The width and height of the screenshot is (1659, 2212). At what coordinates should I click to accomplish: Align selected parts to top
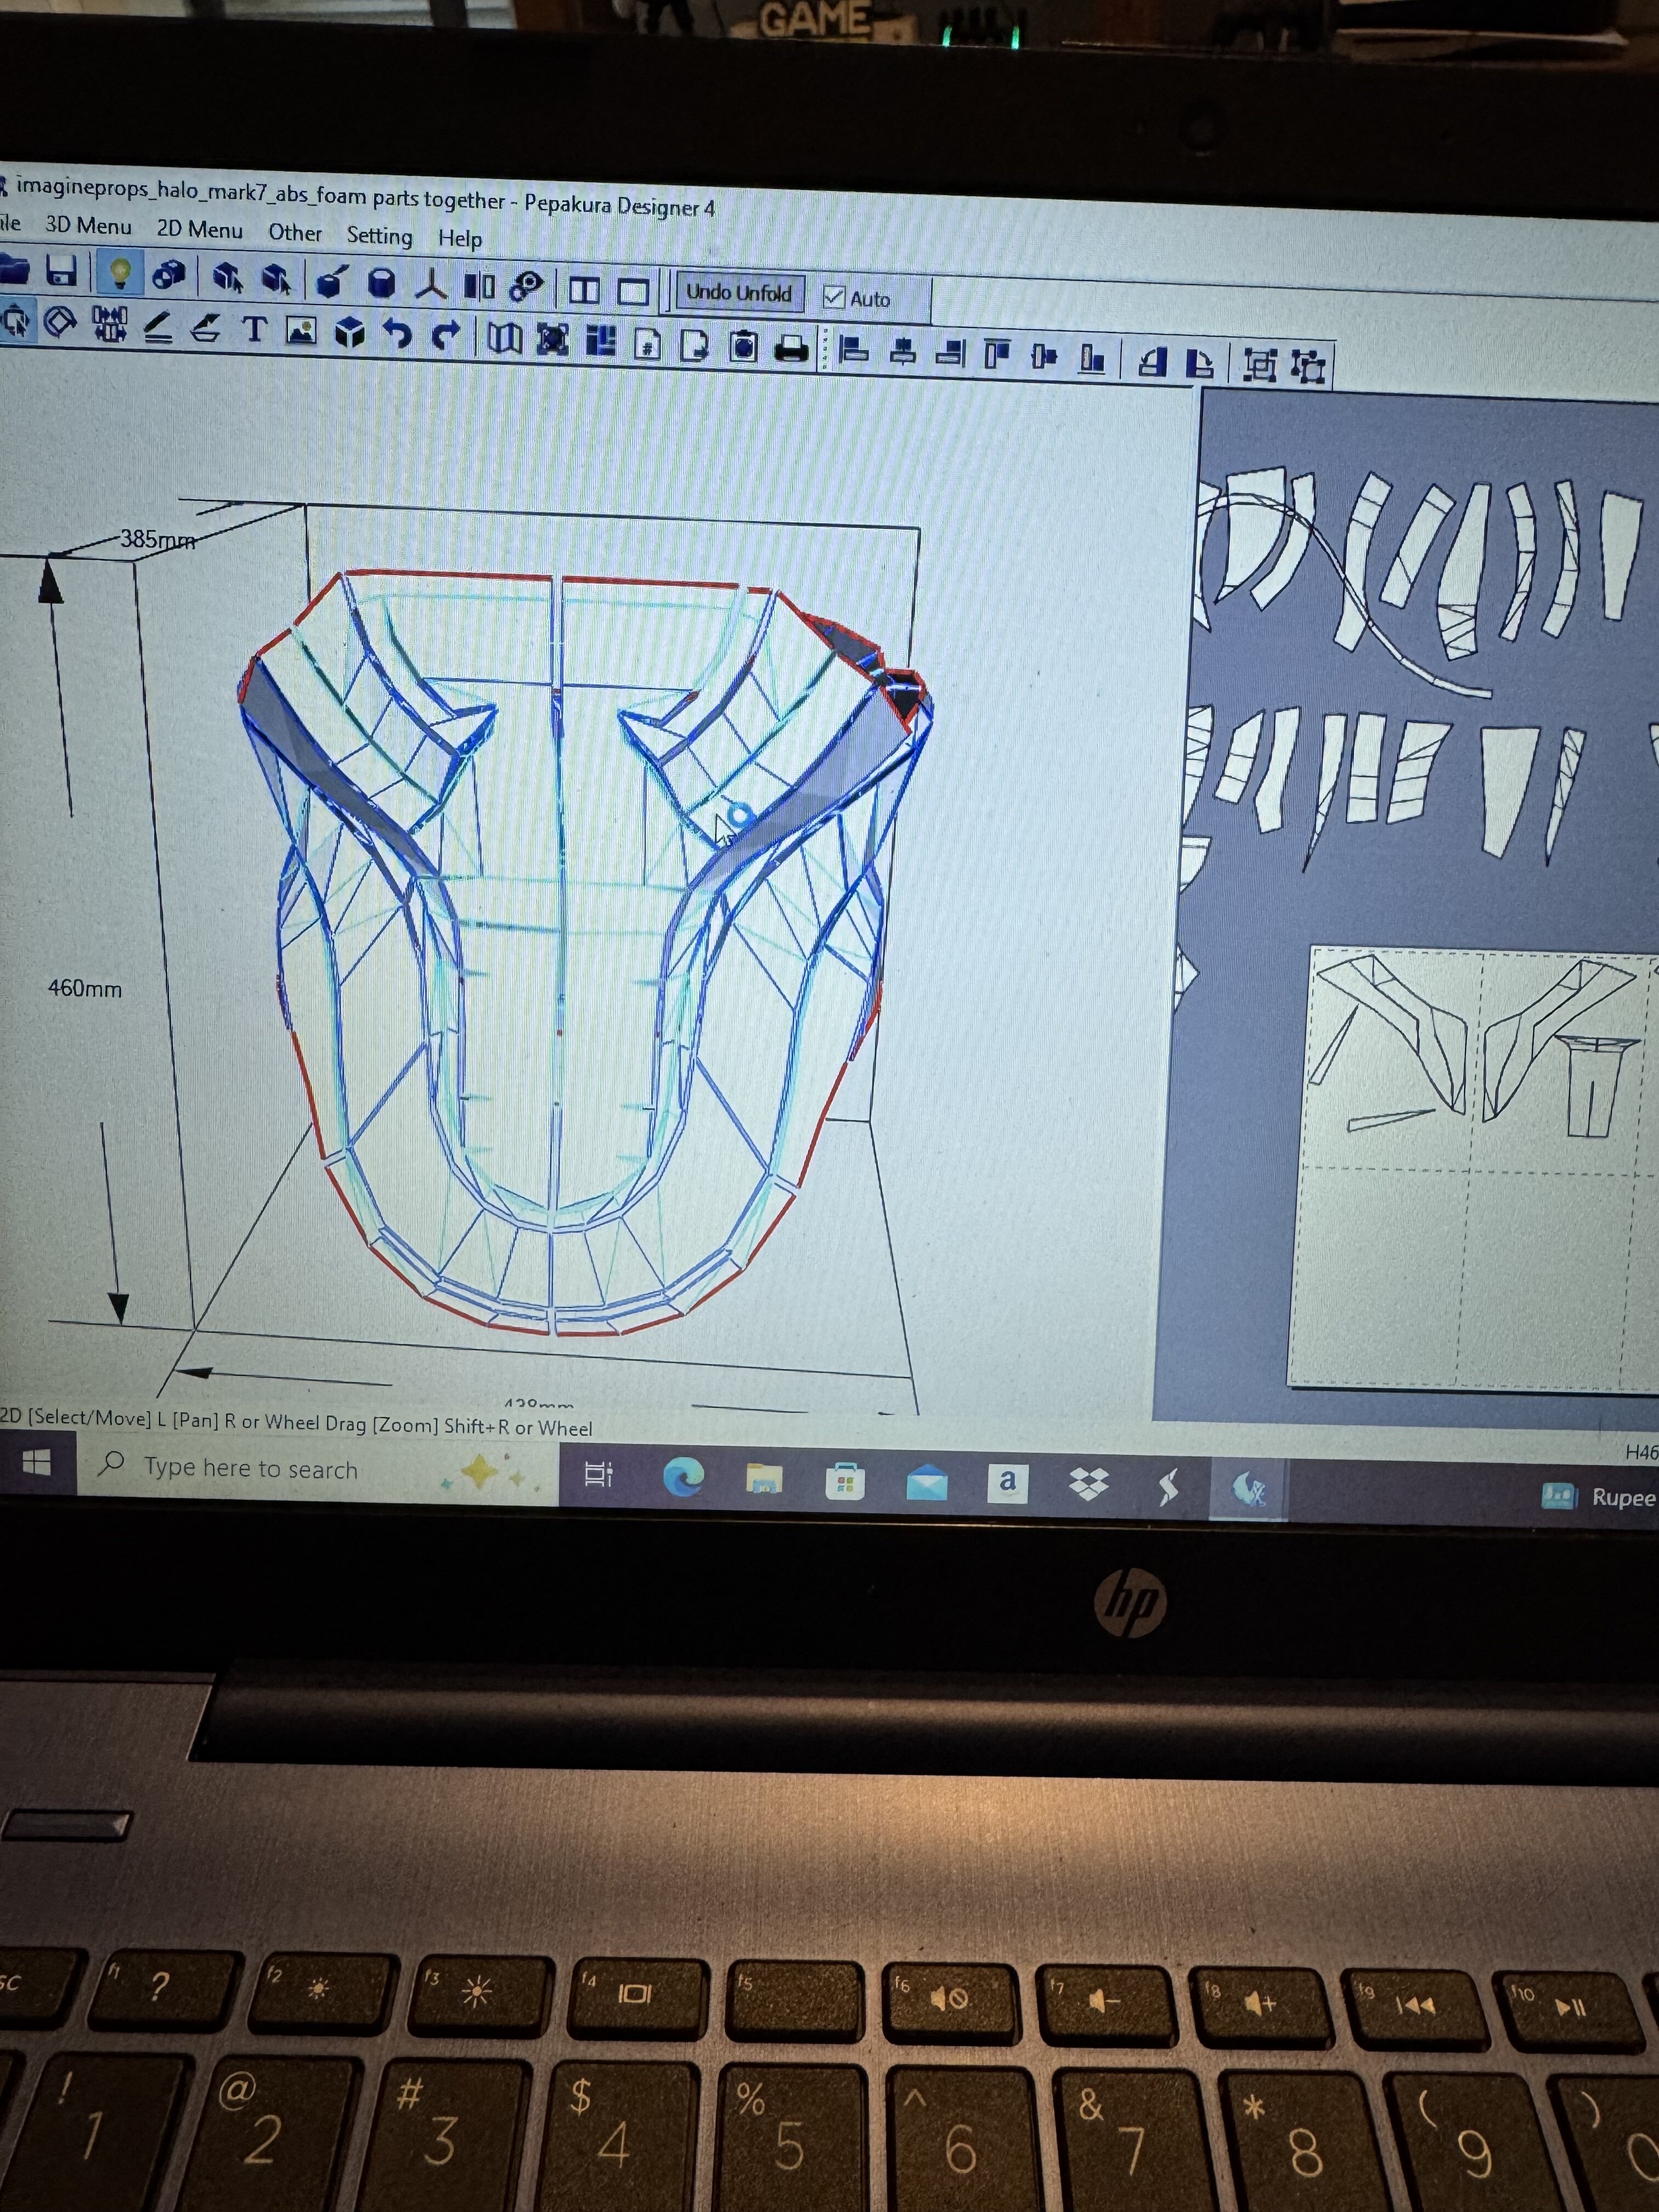[998, 355]
